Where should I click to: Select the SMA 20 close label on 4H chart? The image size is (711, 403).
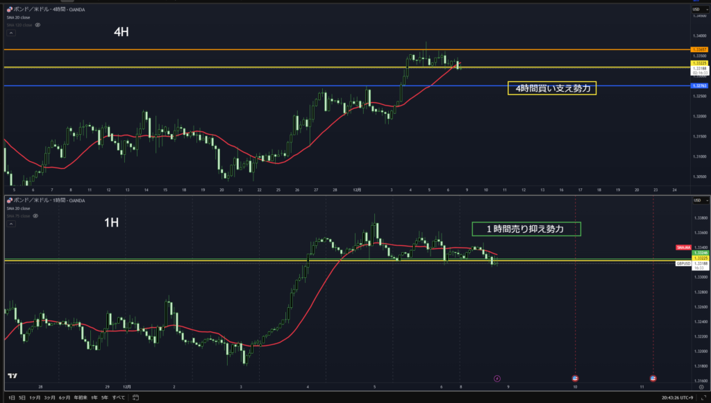pos(18,17)
